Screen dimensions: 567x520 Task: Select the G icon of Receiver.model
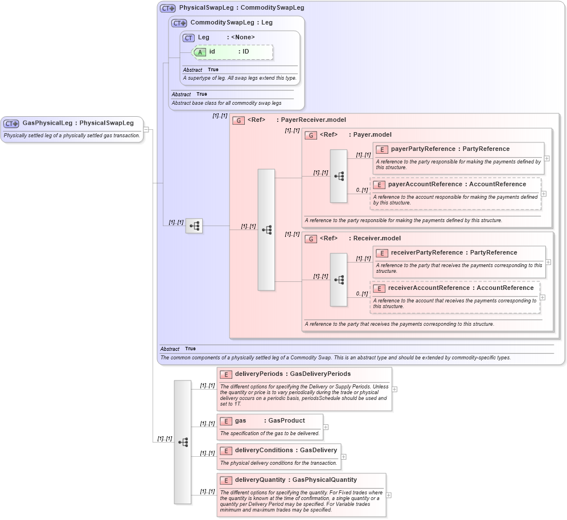click(x=311, y=239)
